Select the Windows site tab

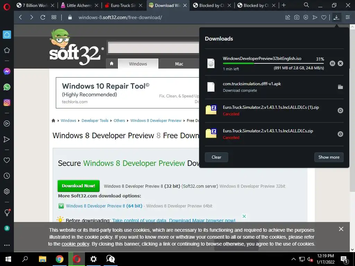[x=138, y=64]
